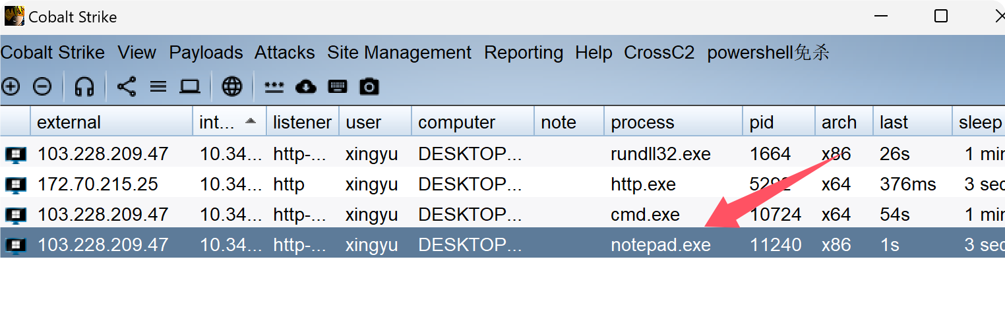The image size is (1005, 311).
Task: Open the globe web icon in toolbar
Action: tap(232, 86)
